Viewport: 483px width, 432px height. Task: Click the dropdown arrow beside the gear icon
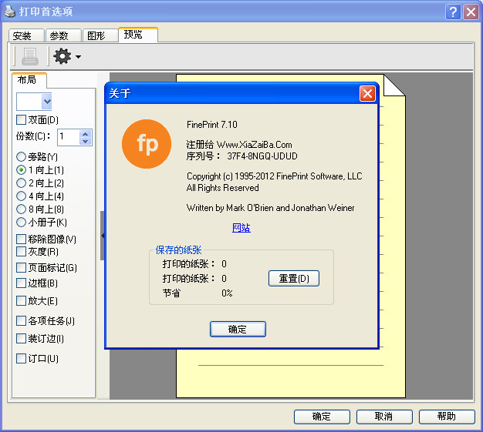(78, 56)
